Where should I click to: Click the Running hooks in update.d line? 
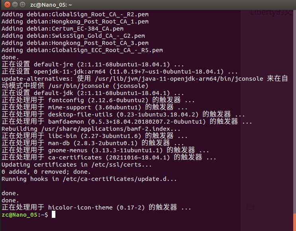[x=89, y=179]
